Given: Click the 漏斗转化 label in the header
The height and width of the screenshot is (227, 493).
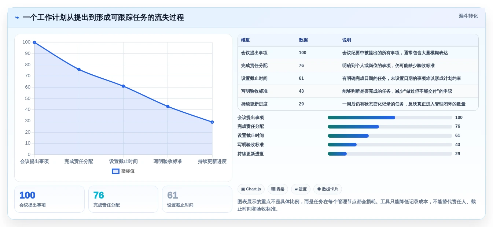Looking at the screenshot, I should pyautogui.click(x=468, y=16).
